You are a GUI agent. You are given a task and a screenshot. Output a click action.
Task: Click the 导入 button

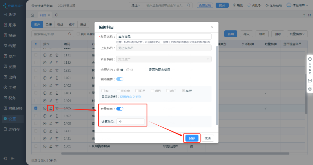click(246, 34)
